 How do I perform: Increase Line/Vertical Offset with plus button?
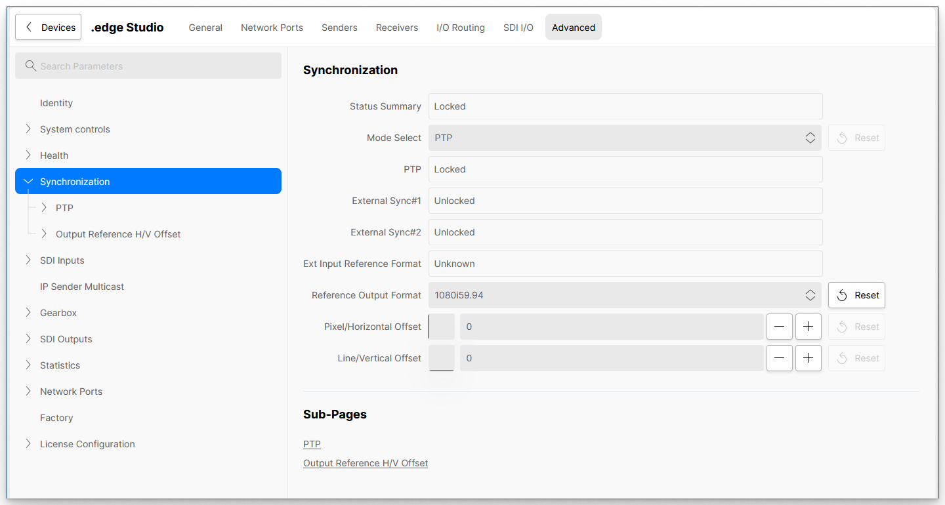click(808, 358)
